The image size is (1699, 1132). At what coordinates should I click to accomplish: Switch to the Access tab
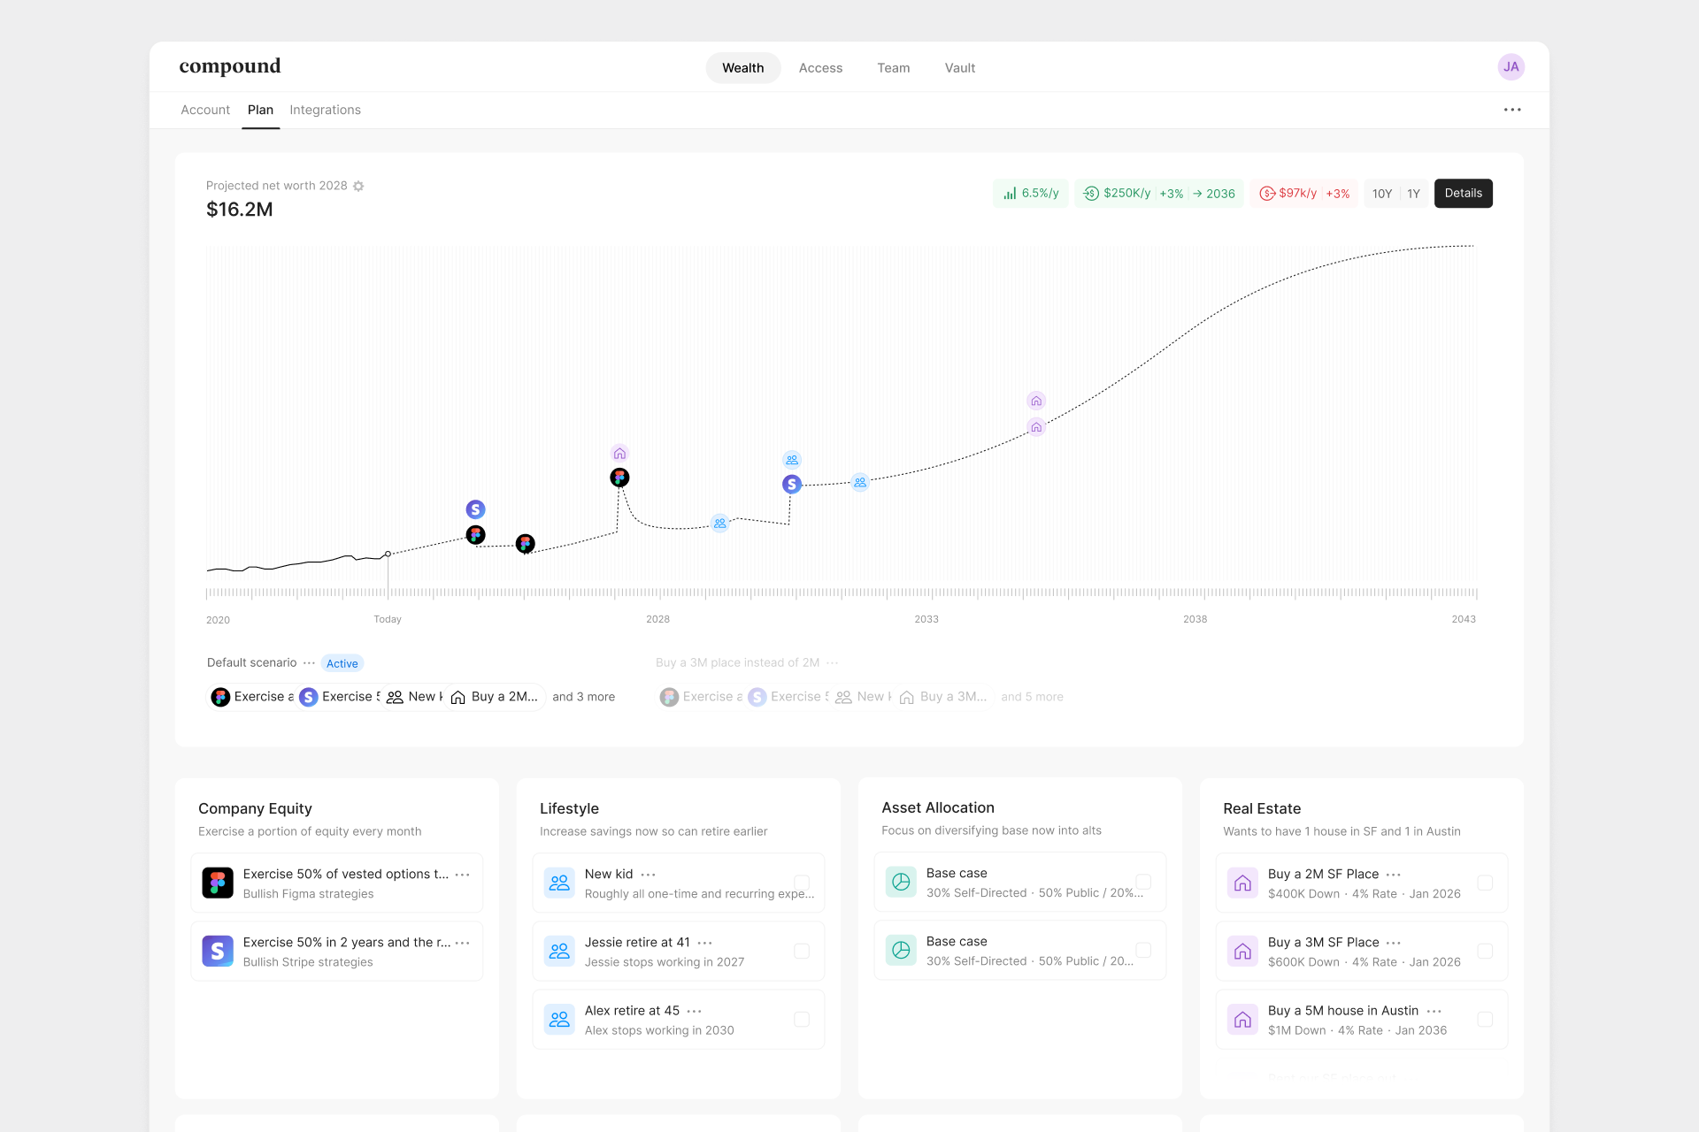[820, 68]
